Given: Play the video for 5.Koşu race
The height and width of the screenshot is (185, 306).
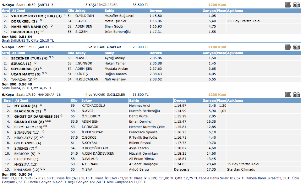Looking at the screenshot, I should [288, 47].
